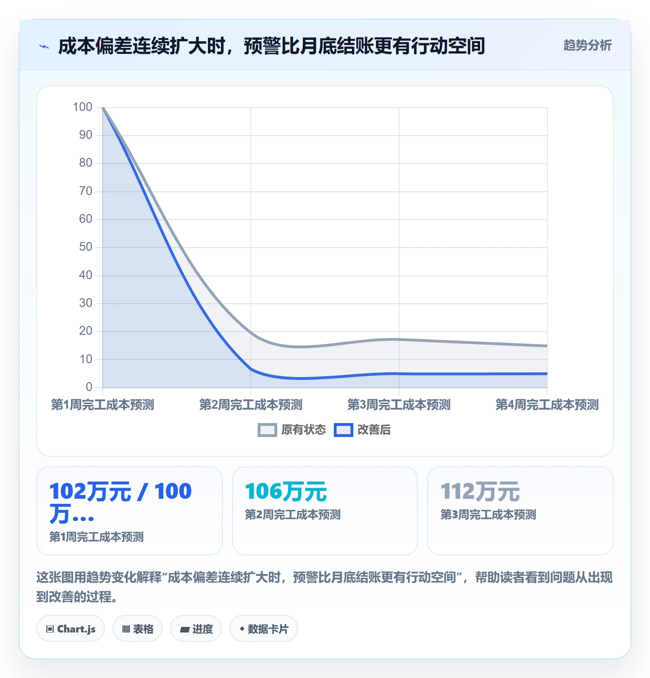Click the y-axis value 100

[83, 107]
